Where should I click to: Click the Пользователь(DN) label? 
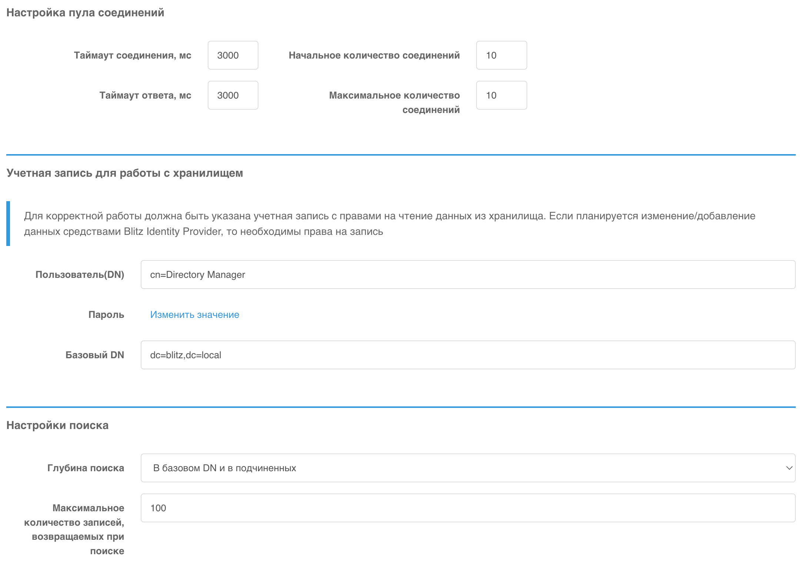point(80,275)
